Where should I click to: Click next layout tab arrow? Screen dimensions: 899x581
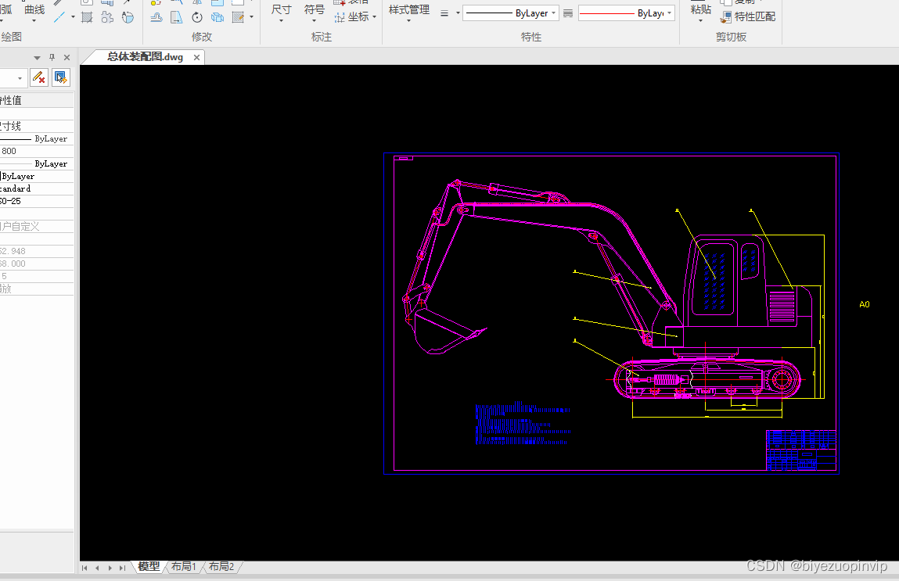(110, 568)
